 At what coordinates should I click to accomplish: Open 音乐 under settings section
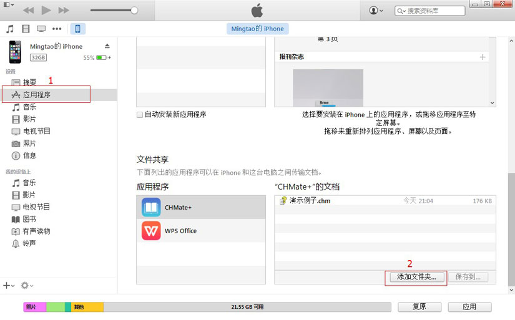[29, 107]
